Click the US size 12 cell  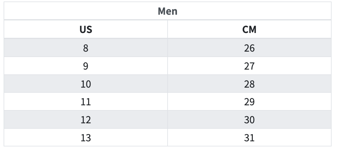tap(86, 120)
